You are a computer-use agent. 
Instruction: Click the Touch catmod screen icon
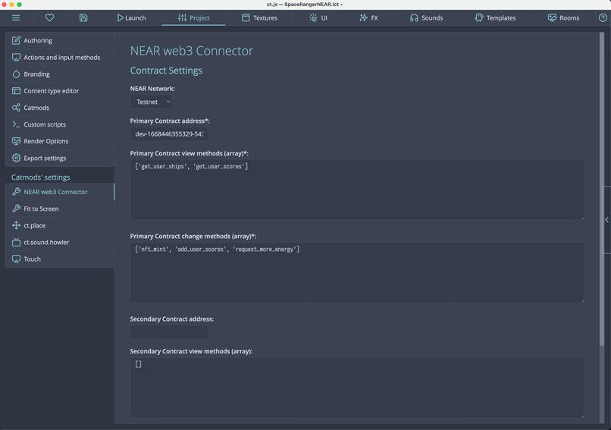click(16, 259)
